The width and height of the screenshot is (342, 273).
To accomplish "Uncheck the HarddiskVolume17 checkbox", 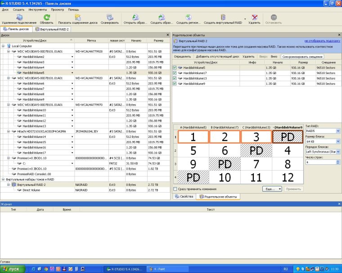I will point(175,73).
